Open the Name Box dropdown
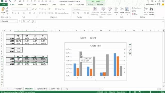 pos(16,21)
